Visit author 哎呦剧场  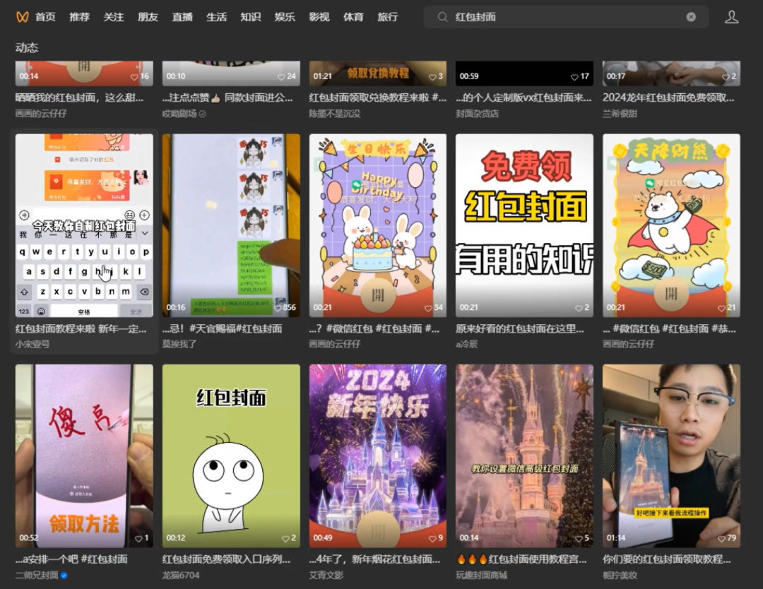(x=179, y=114)
